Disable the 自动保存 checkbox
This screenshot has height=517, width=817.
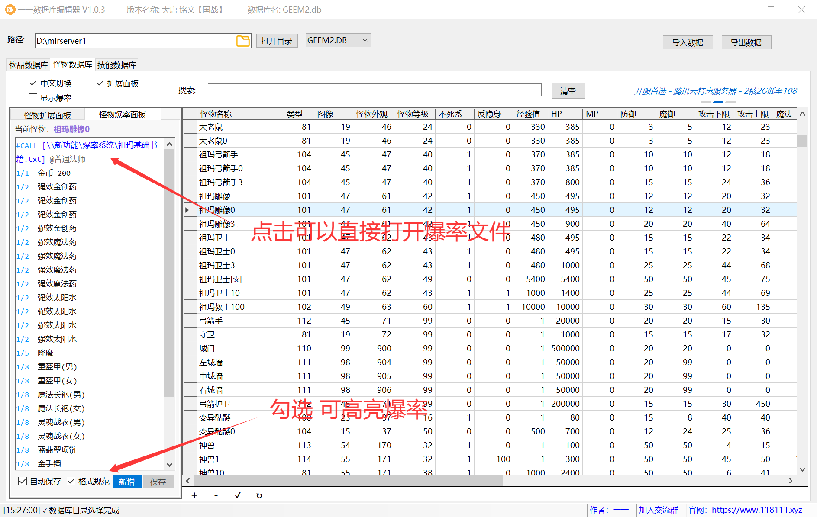pos(22,481)
